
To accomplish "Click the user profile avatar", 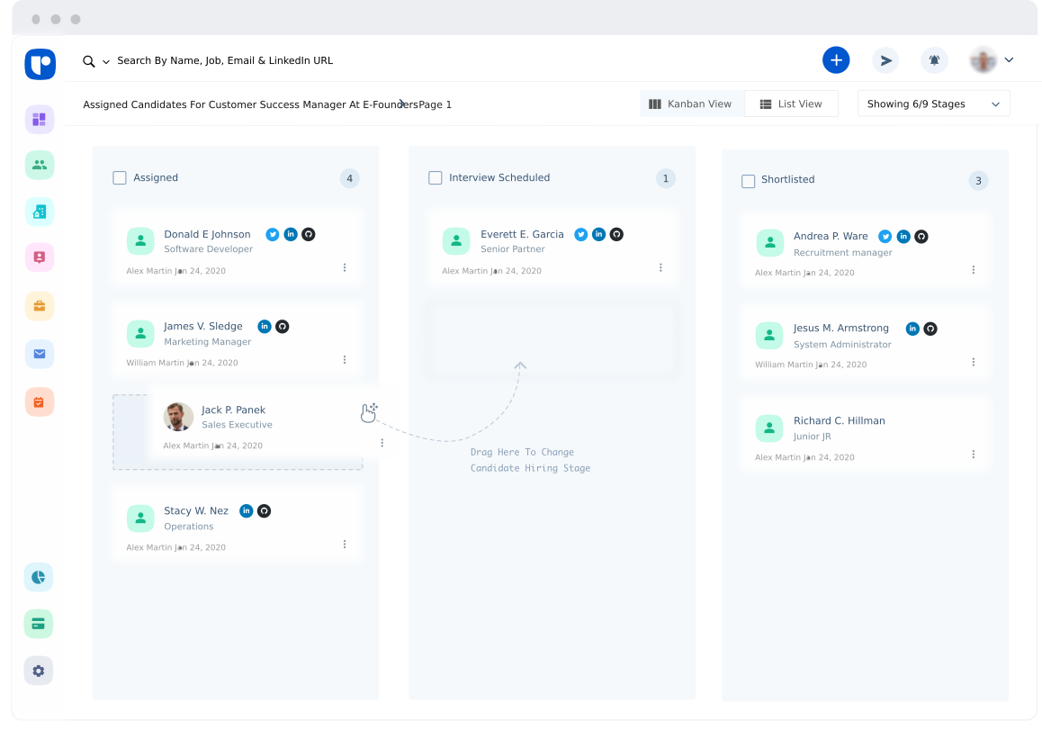I will tap(983, 60).
